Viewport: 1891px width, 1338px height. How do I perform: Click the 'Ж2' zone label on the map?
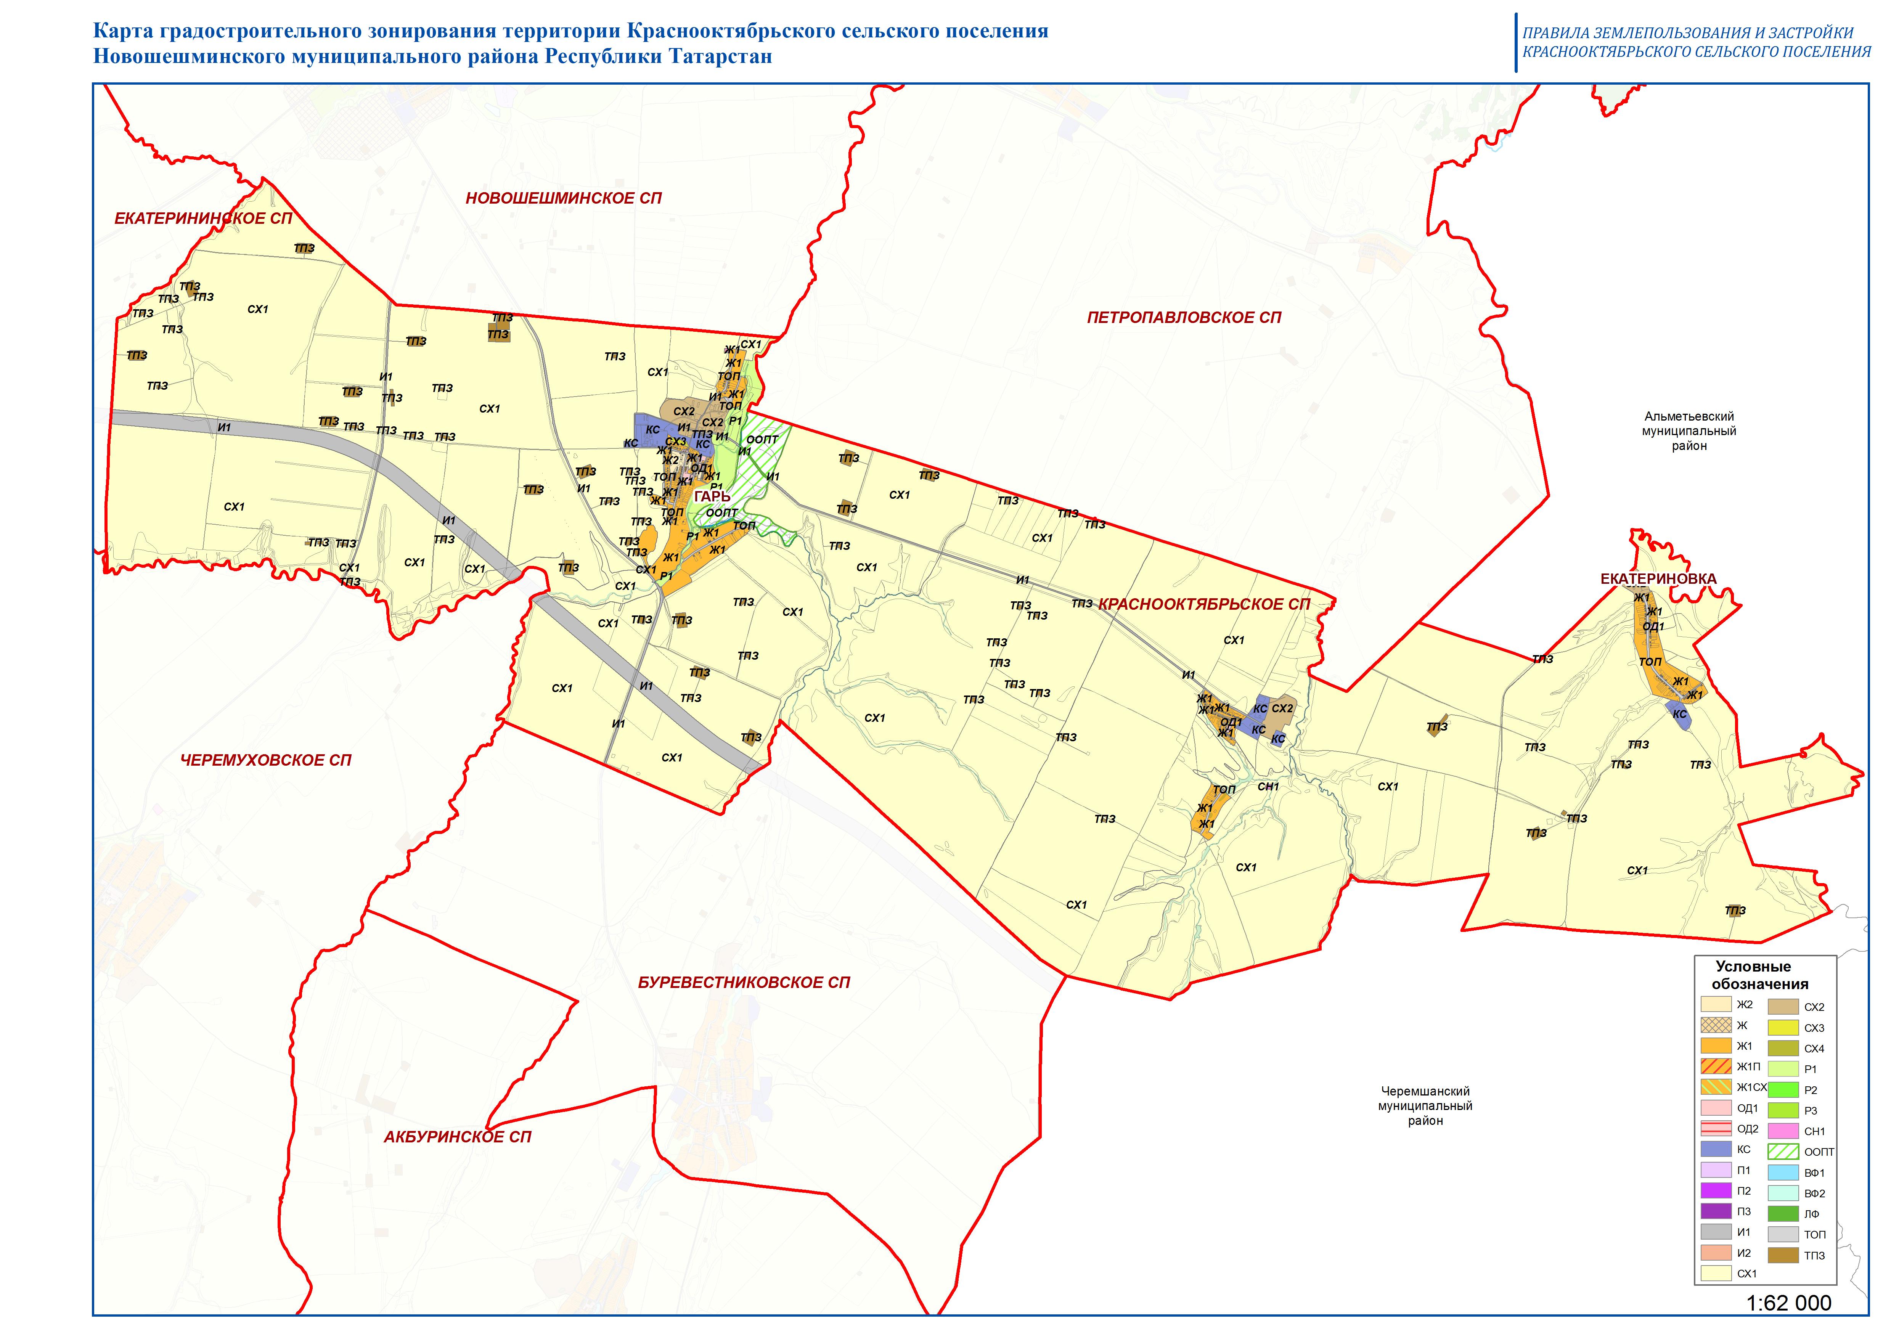click(671, 461)
